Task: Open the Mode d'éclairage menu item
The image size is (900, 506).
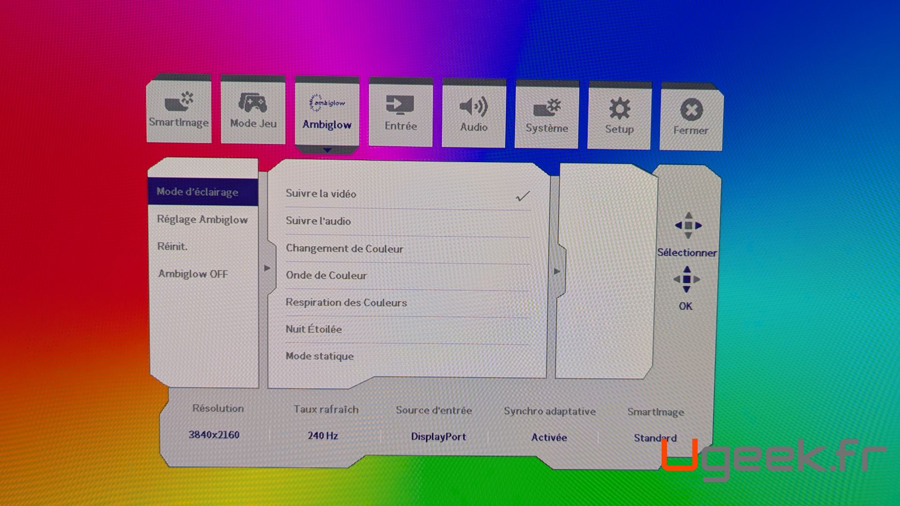Action: (x=198, y=192)
